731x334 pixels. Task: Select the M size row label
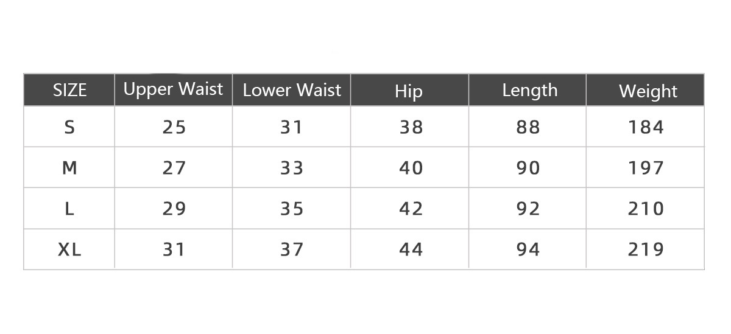(x=69, y=168)
